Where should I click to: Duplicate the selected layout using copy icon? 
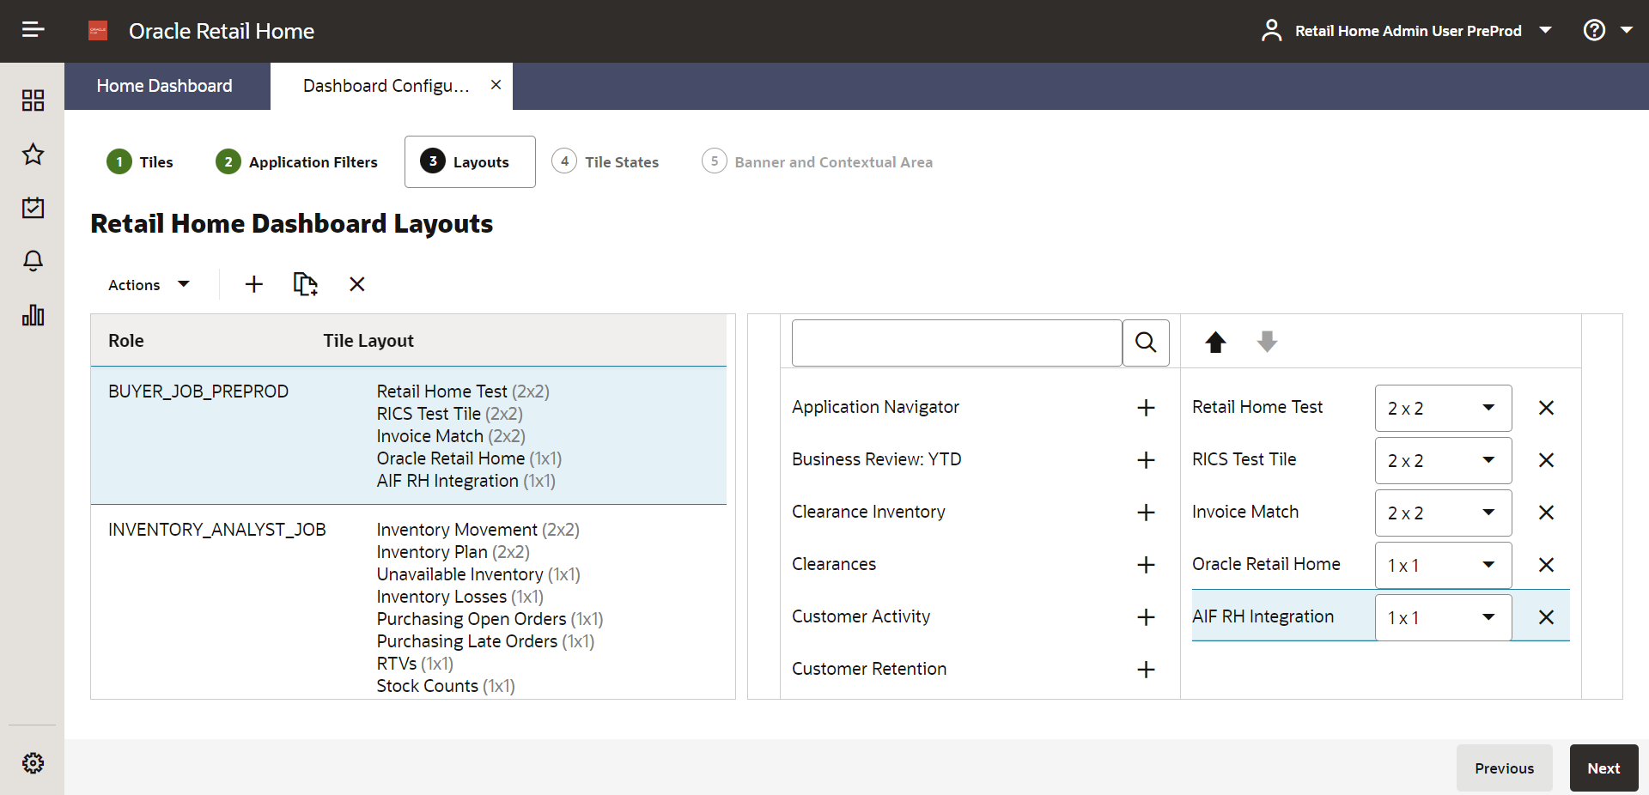305,284
